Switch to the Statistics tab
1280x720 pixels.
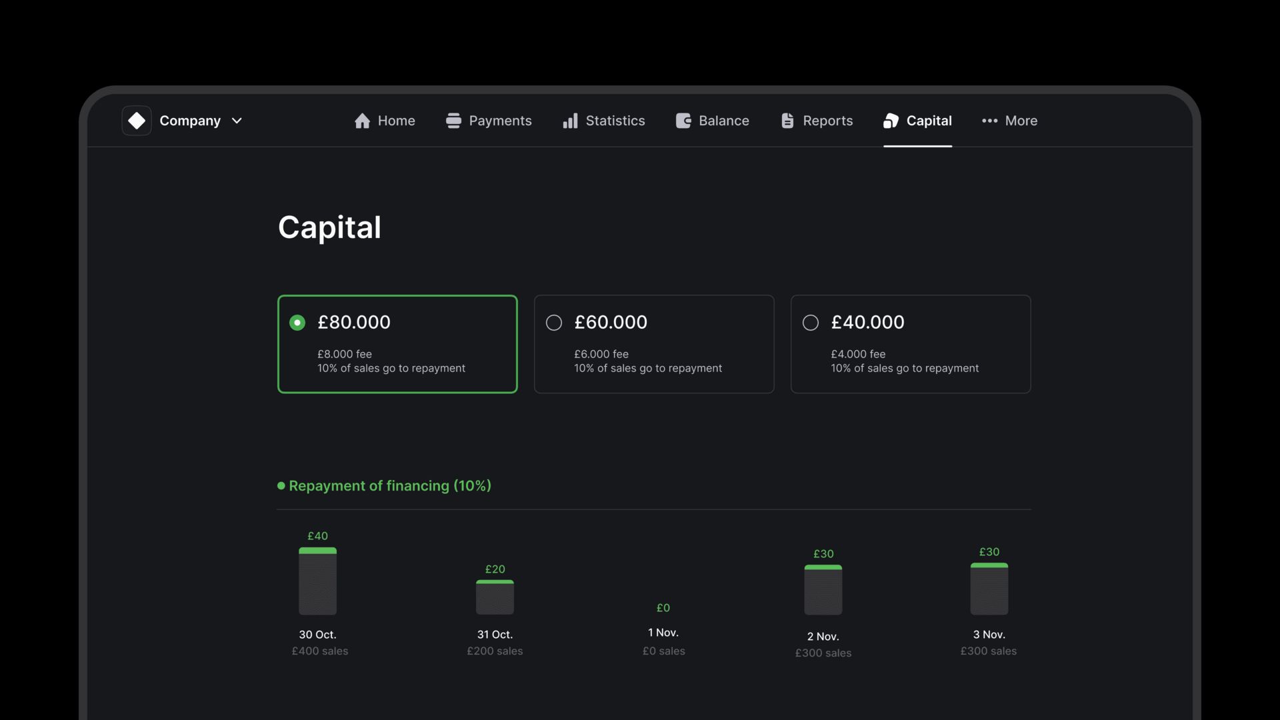(x=615, y=121)
